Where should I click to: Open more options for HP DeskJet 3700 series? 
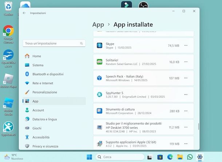186,127
